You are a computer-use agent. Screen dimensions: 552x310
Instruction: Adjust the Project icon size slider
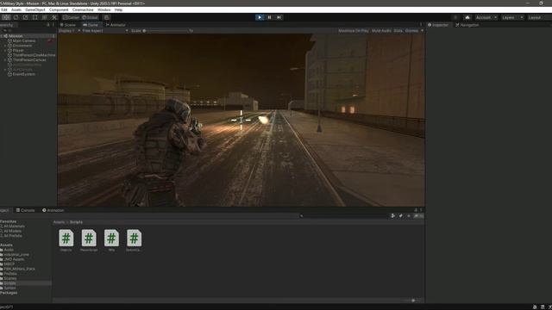tap(413, 301)
